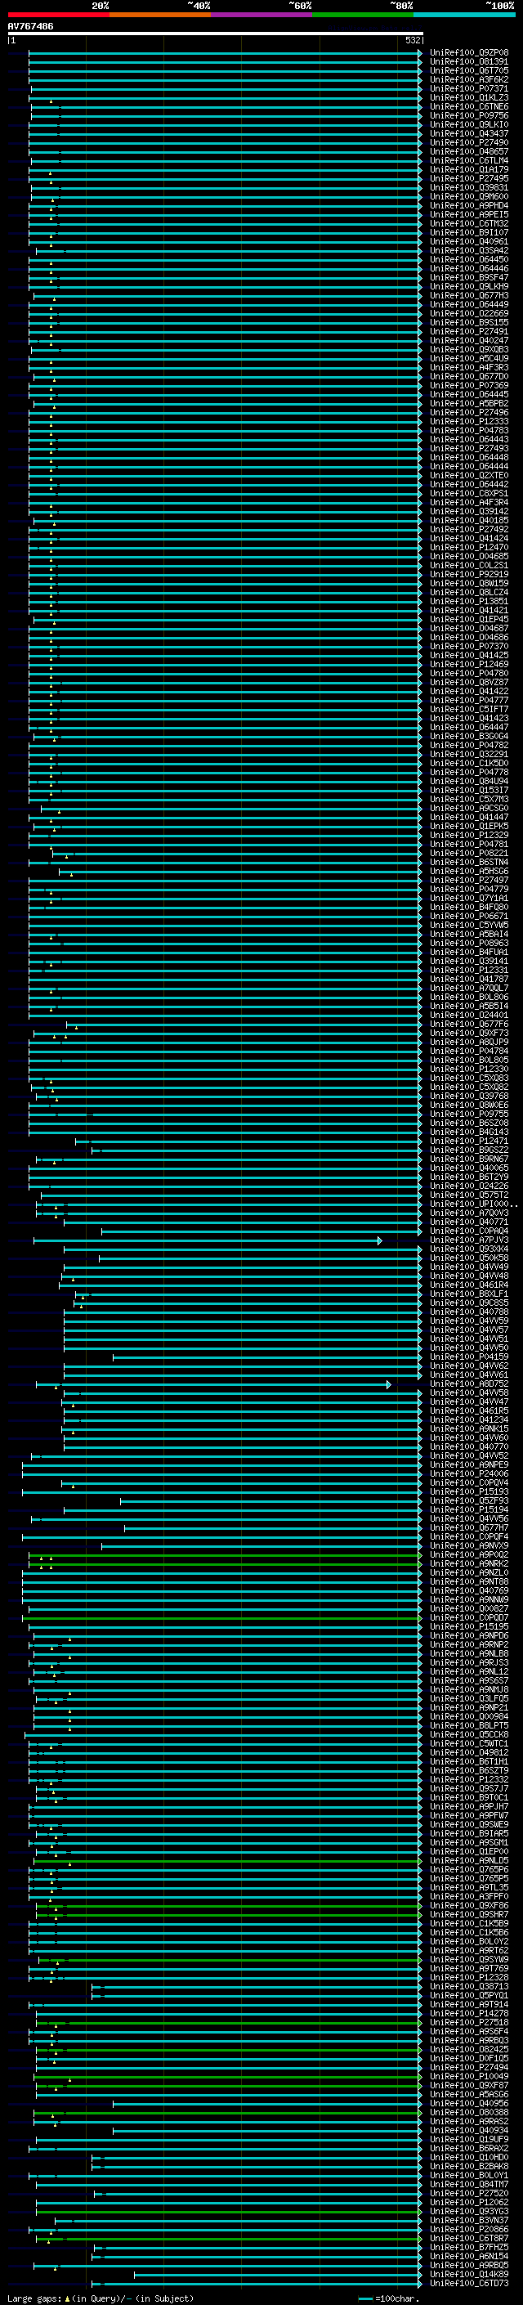Screen dimensions: 523x2305
Task: Select label UniRef100_Q40961
Action: coord(469,241)
